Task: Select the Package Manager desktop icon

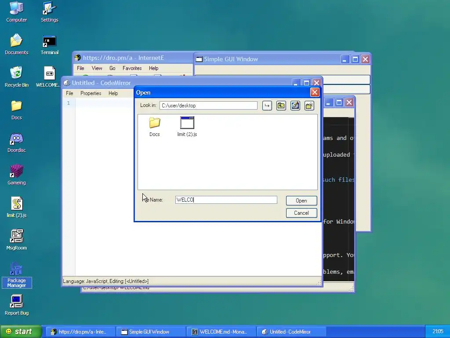Action: [x=16, y=275]
